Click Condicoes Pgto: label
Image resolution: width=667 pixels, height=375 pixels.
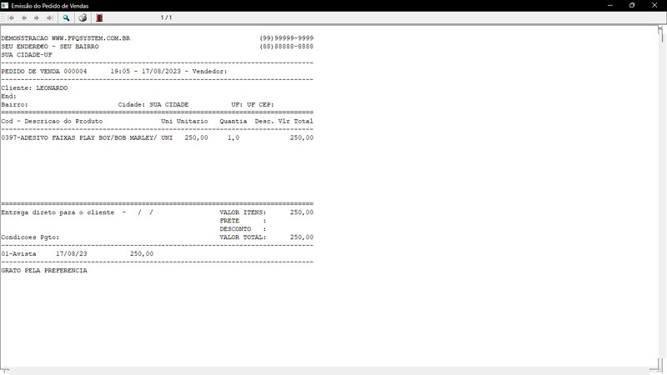tap(30, 237)
